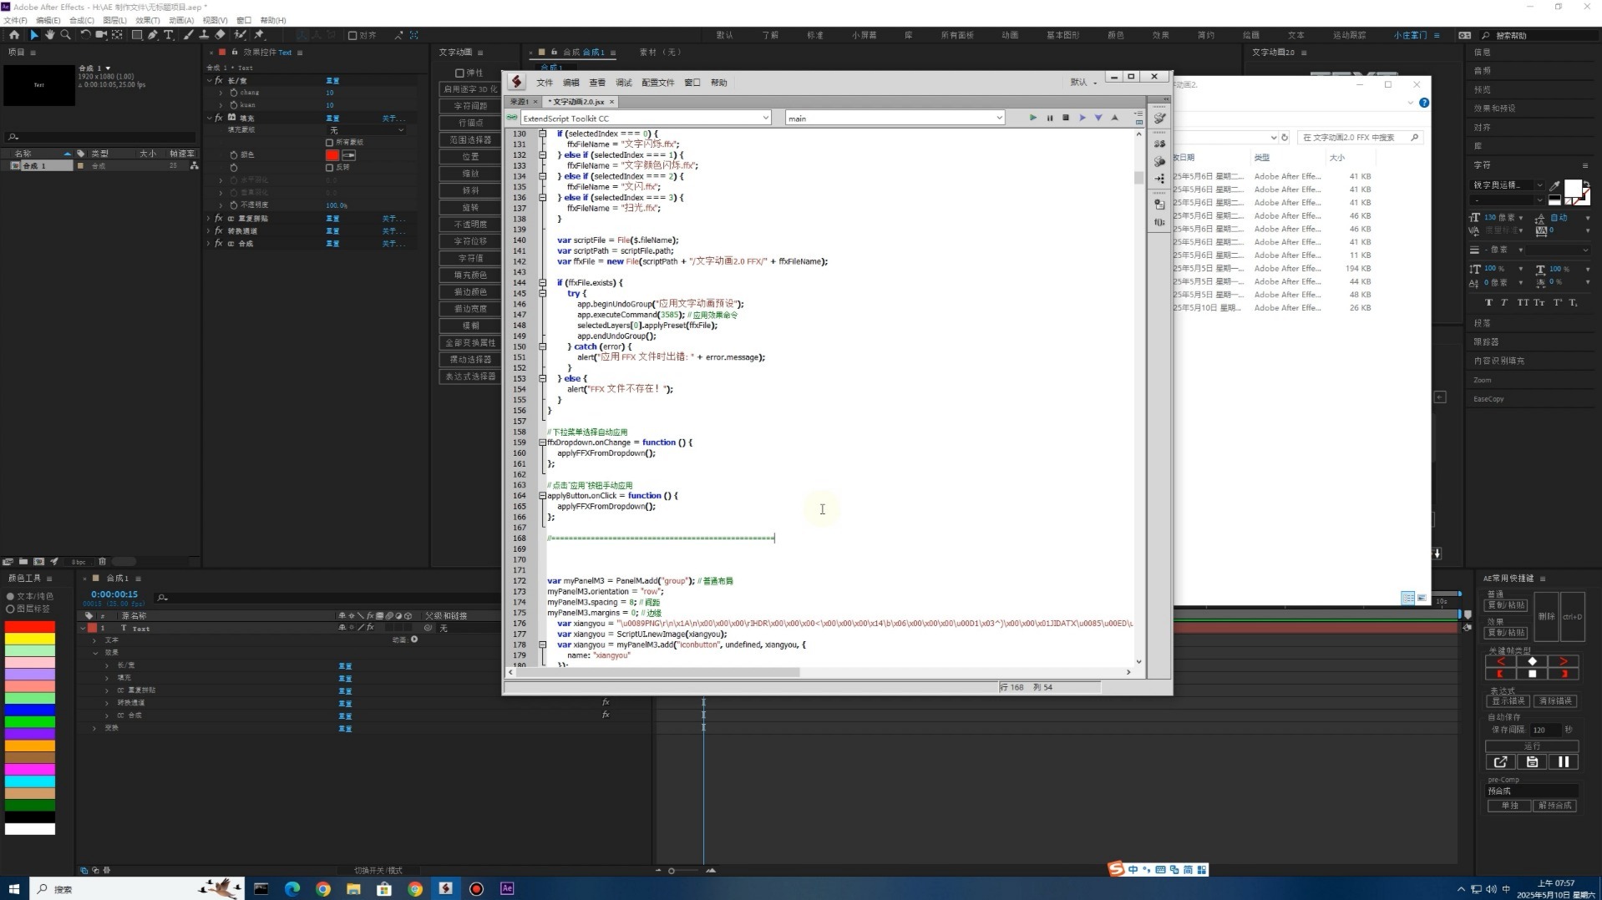Expand the 转换通道 effect
Viewport: 1602px width, 900px height.
pyautogui.click(x=209, y=231)
